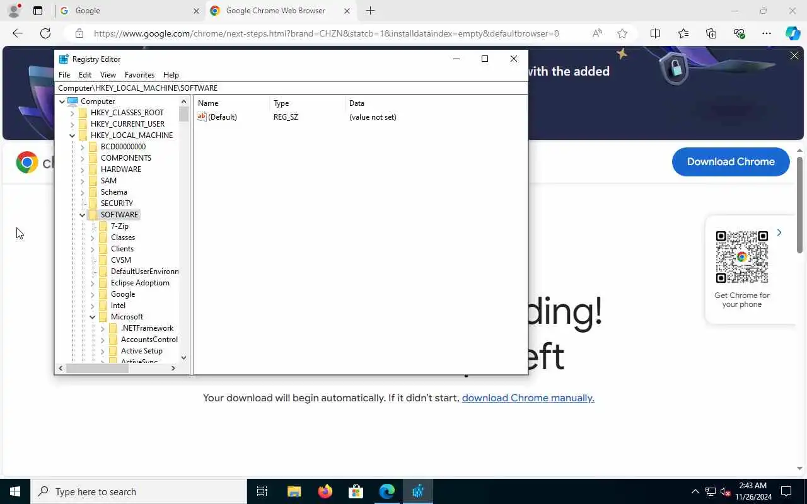
Task: Collapse HKEY_LOCAL_MACHINE node
Action: click(x=72, y=135)
